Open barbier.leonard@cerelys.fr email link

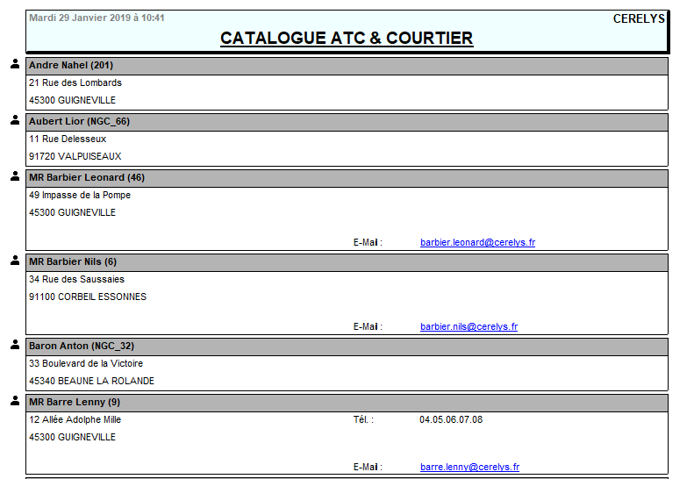[477, 242]
